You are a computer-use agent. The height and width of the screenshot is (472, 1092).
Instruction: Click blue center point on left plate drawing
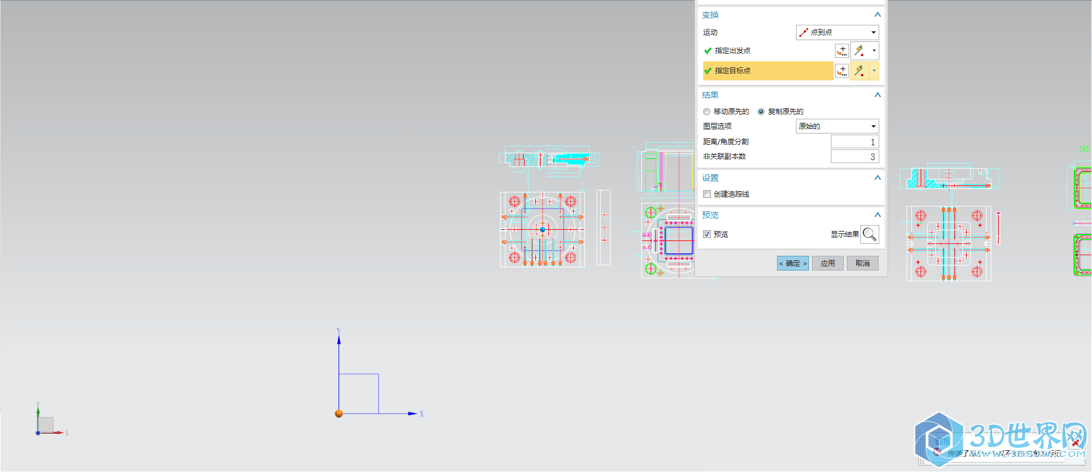(x=542, y=229)
